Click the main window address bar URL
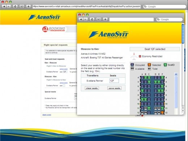The height and width of the screenshot is (141, 188). 86,7
